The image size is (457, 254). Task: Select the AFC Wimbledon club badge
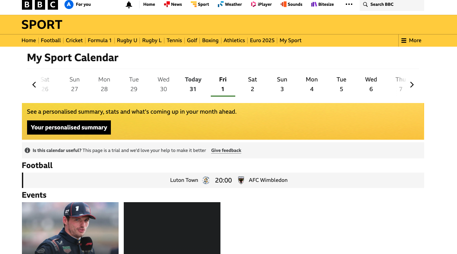click(x=241, y=180)
